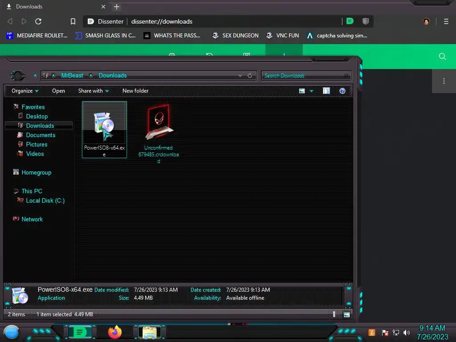Close the Downloads browser tab
Screen dimensions: 456x342
click(103, 7)
